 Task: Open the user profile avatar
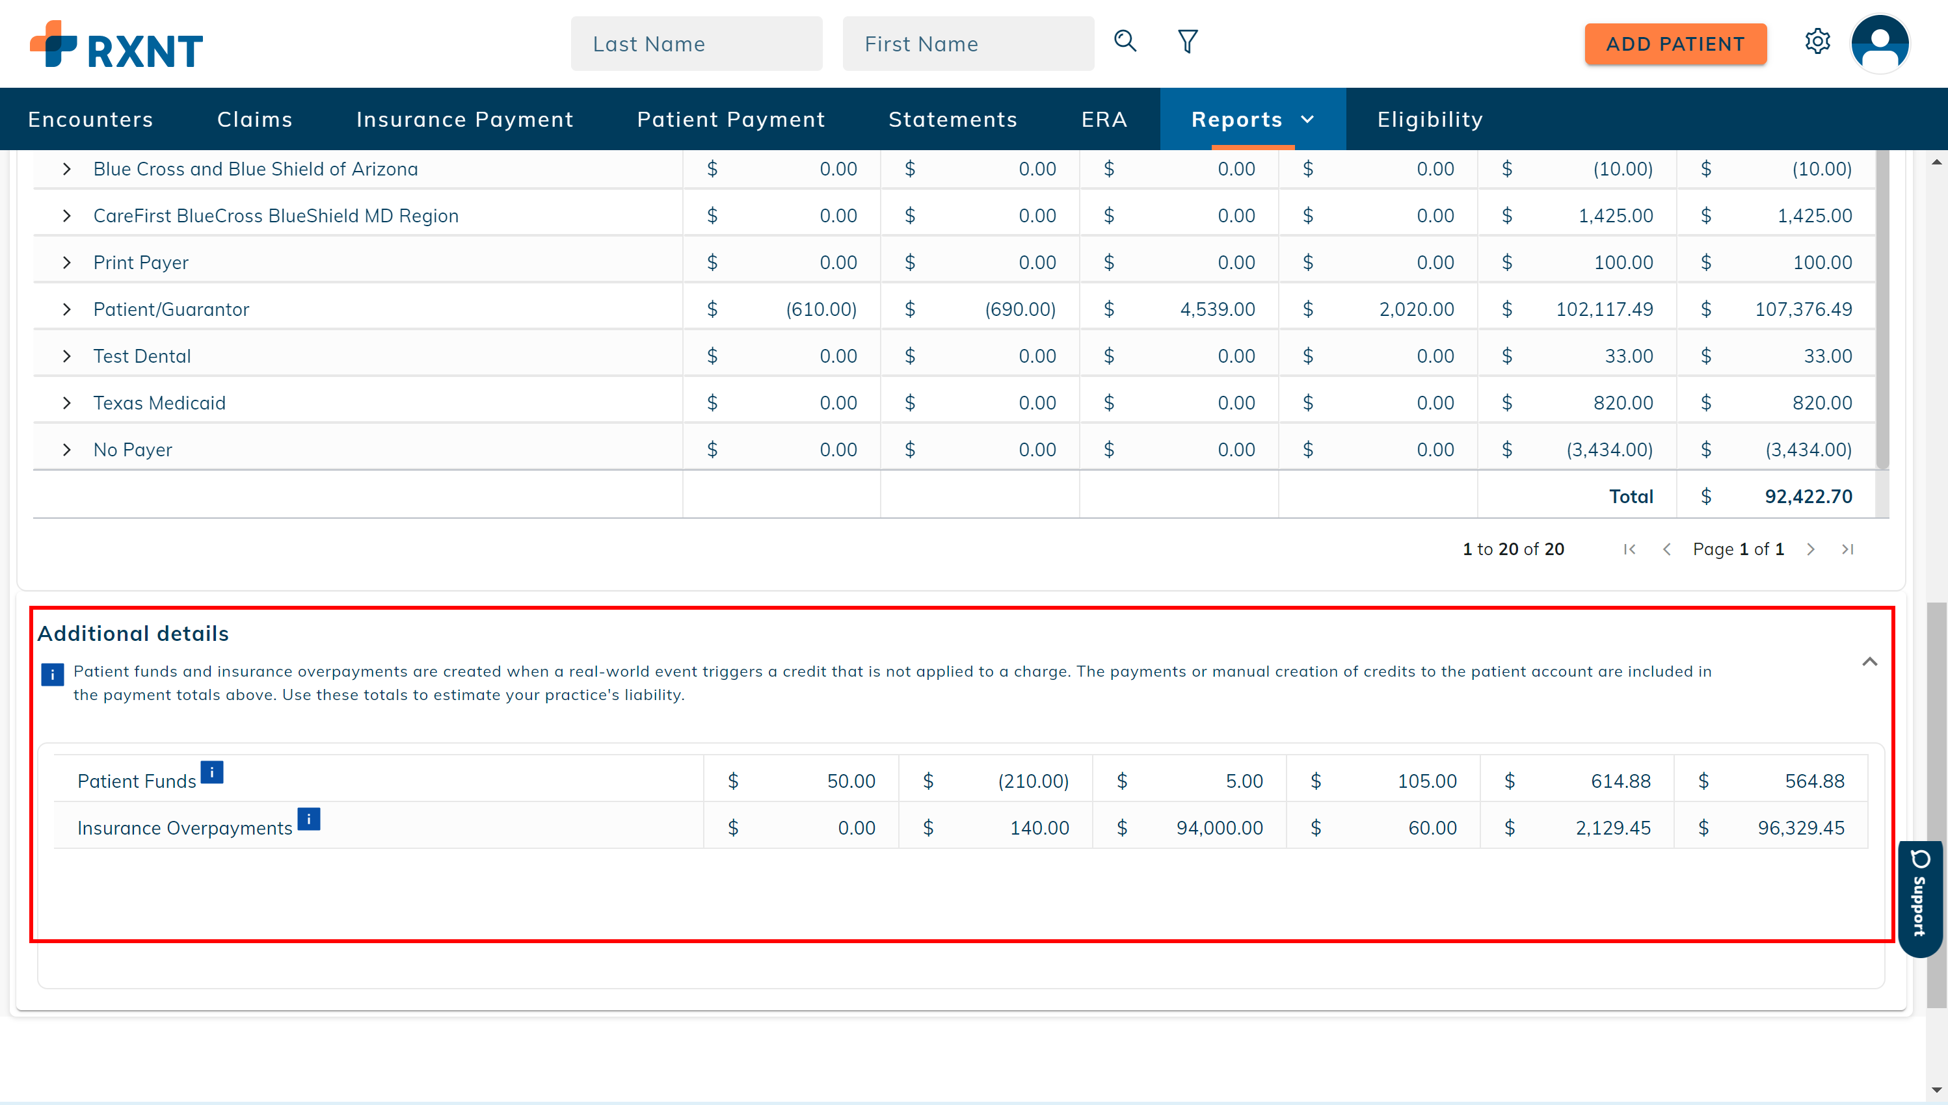1880,44
